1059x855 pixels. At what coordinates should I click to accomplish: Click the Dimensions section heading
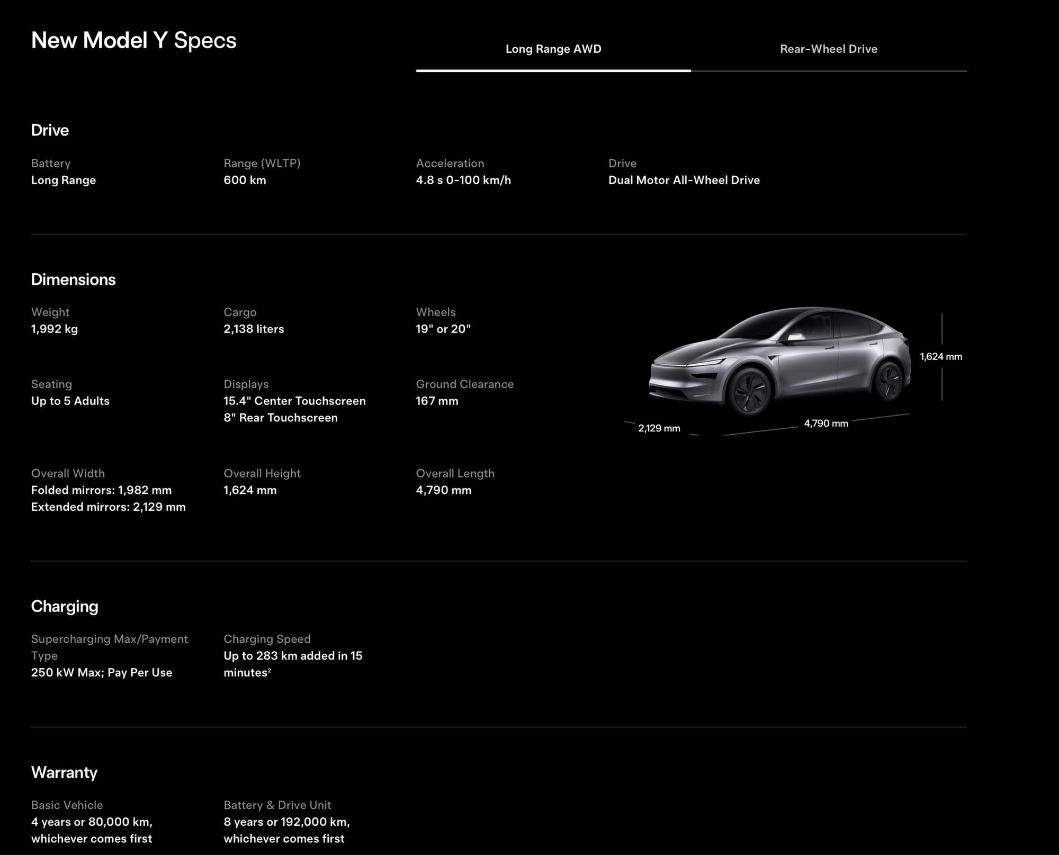pos(73,280)
